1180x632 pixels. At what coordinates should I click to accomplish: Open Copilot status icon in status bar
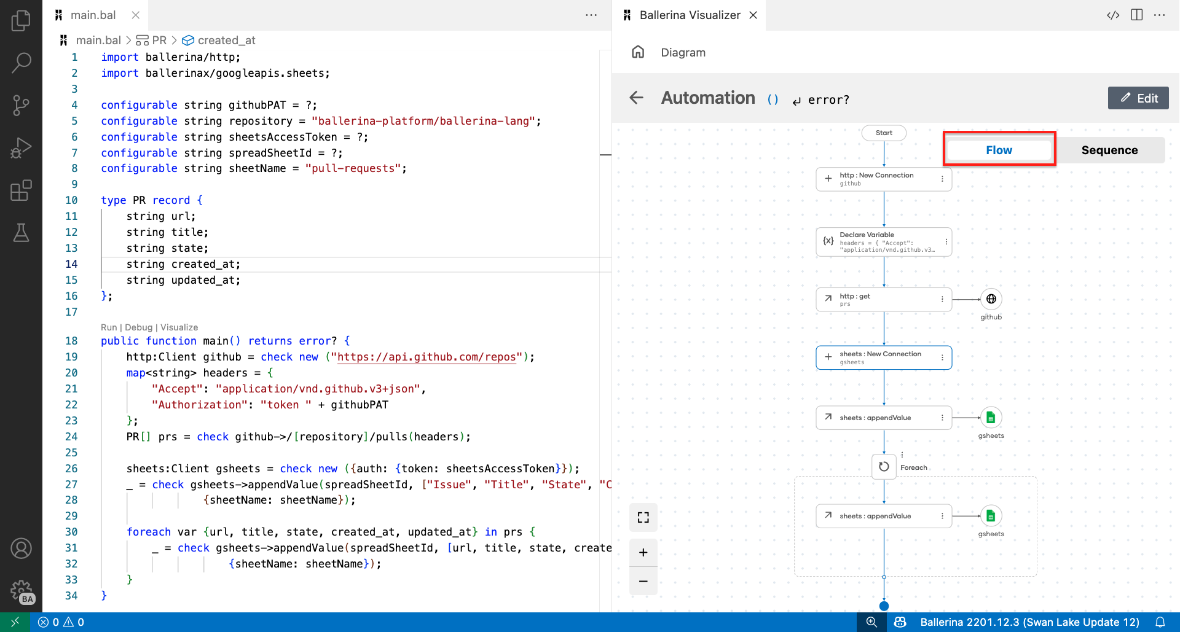click(900, 622)
